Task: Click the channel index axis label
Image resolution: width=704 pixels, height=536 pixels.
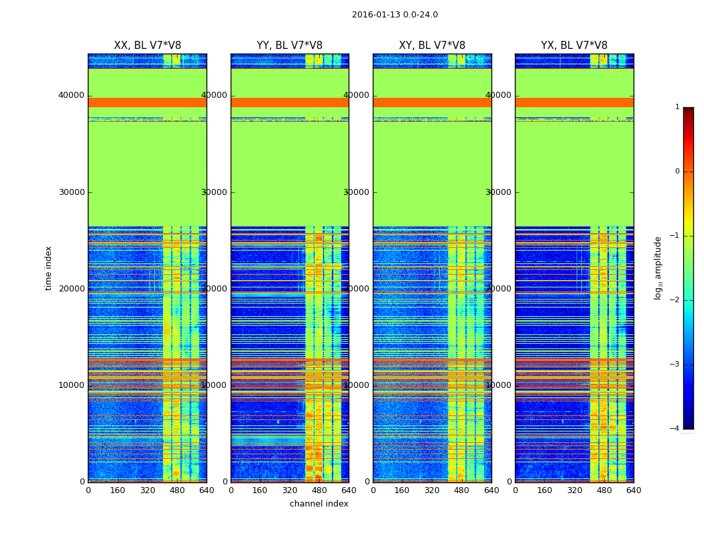Action: 318,504
